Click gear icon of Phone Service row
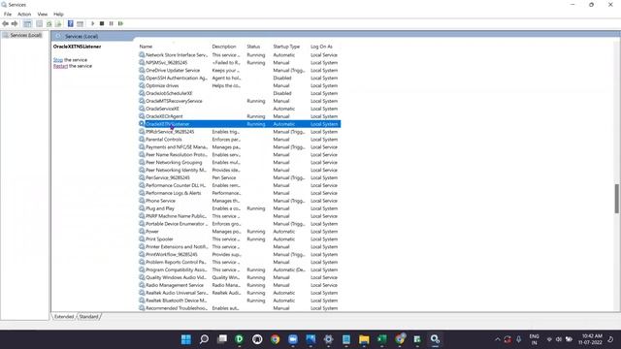This screenshot has height=349, width=621. (x=142, y=201)
